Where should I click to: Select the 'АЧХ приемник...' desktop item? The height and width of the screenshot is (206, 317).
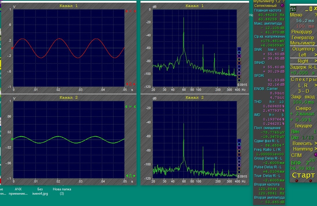(x=18, y=191)
